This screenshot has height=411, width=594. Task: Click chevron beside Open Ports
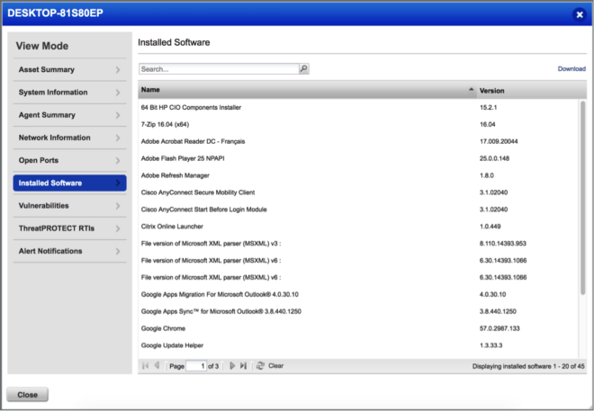[x=118, y=160]
